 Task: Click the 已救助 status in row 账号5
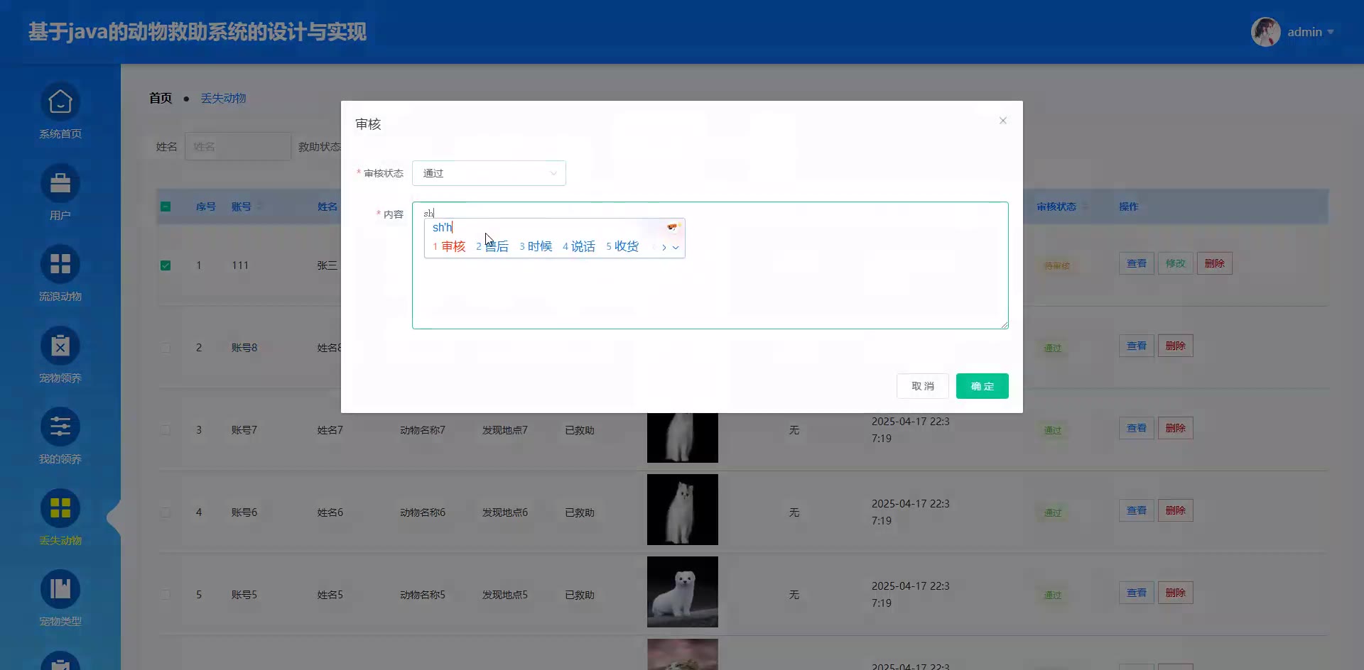click(580, 595)
